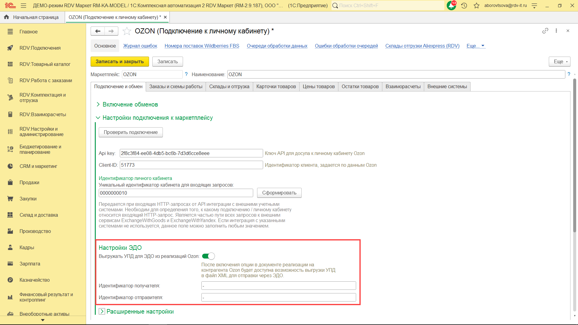Image resolution: width=578 pixels, height=325 pixels.
Task: Open the hamburger sections menu icon
Action: (x=23, y=5)
